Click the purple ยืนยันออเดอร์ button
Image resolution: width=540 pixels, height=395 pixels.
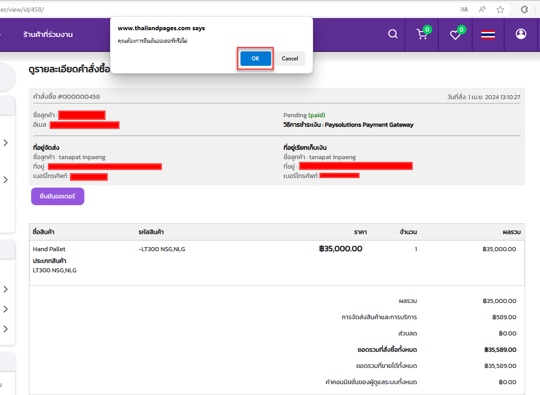coord(58,197)
